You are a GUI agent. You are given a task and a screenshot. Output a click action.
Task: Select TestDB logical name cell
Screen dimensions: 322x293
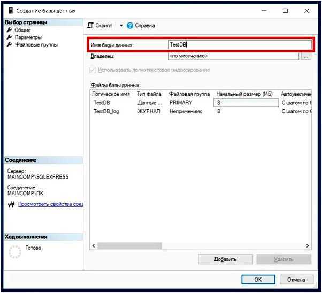102,103
